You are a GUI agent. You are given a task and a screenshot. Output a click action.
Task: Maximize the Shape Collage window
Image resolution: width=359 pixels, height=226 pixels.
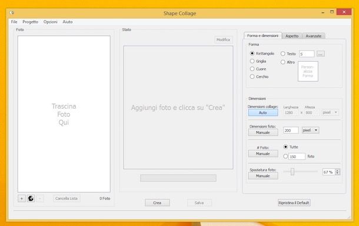coord(332,12)
